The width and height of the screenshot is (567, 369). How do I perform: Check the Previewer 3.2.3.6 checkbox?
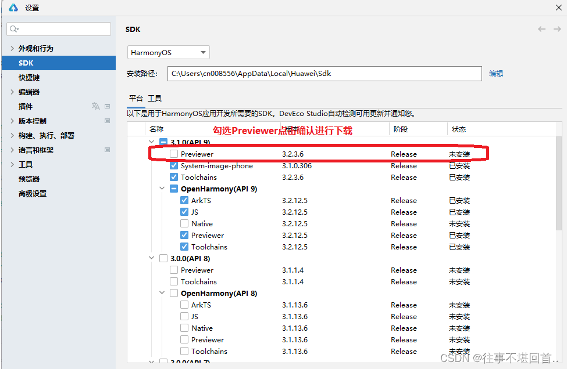pyautogui.click(x=173, y=154)
